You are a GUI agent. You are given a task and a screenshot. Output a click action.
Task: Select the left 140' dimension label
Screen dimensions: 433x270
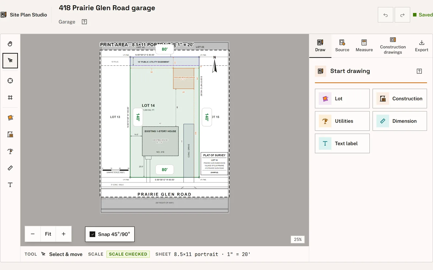coord(138,117)
